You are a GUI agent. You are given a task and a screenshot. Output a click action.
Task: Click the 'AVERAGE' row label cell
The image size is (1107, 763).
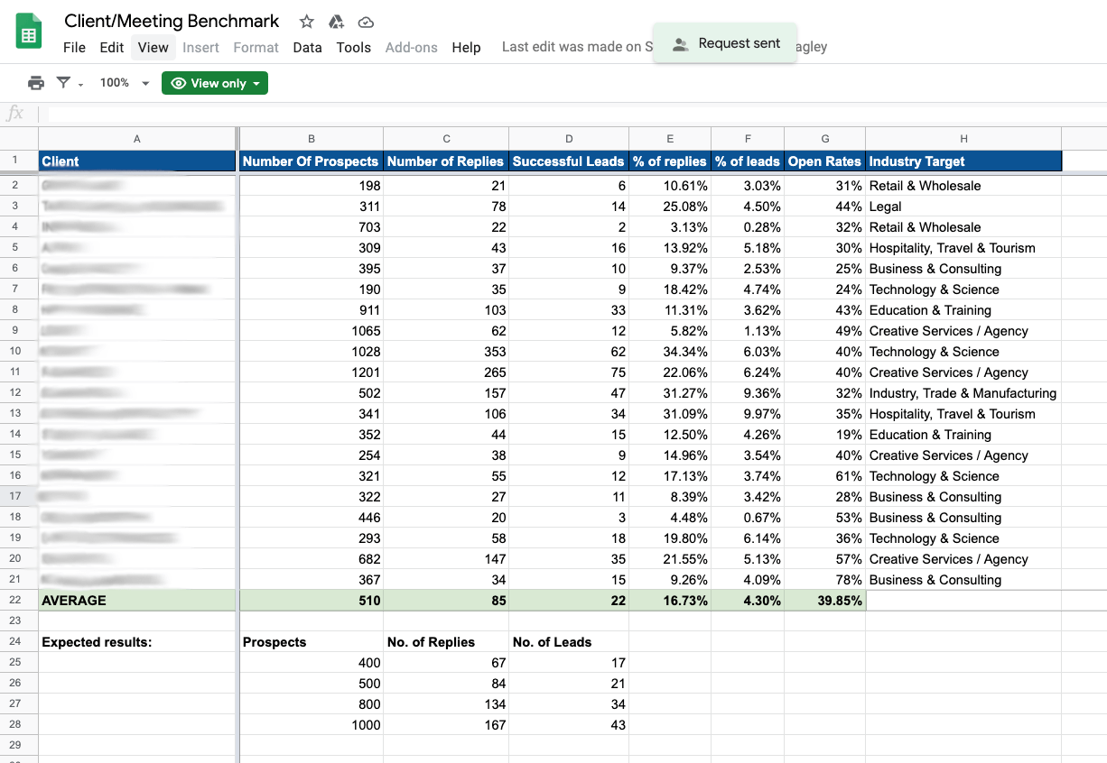(137, 601)
